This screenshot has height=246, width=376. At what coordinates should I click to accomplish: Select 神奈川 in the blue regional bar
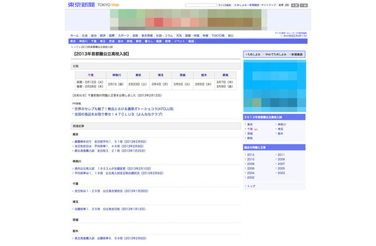(83, 41)
